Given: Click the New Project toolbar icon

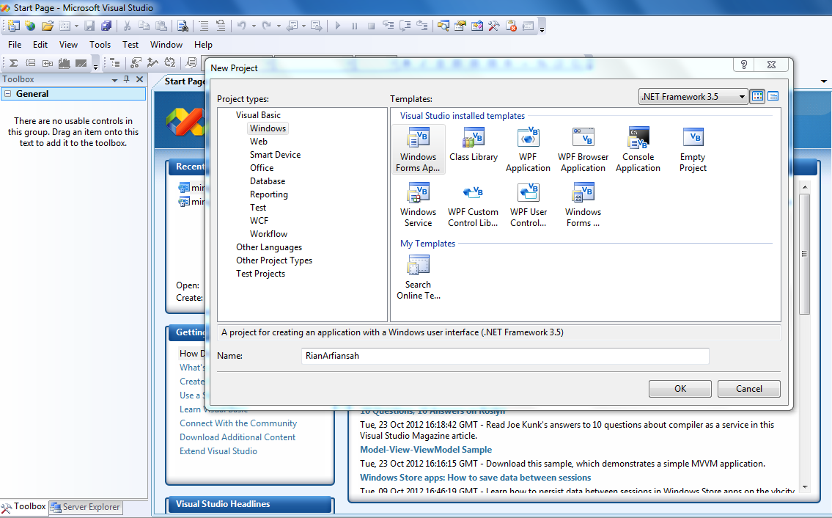Looking at the screenshot, I should 14,26.
